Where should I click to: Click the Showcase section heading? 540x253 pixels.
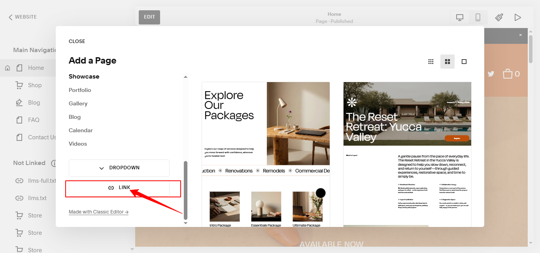click(x=84, y=77)
